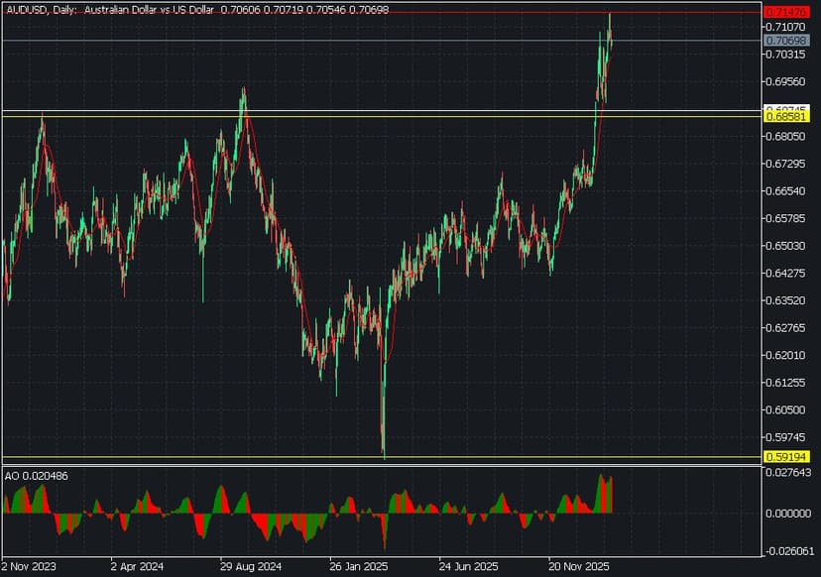This screenshot has width=821, height=577.
Task: Select the 2 Nov 2023 date label
Action: click(x=29, y=569)
